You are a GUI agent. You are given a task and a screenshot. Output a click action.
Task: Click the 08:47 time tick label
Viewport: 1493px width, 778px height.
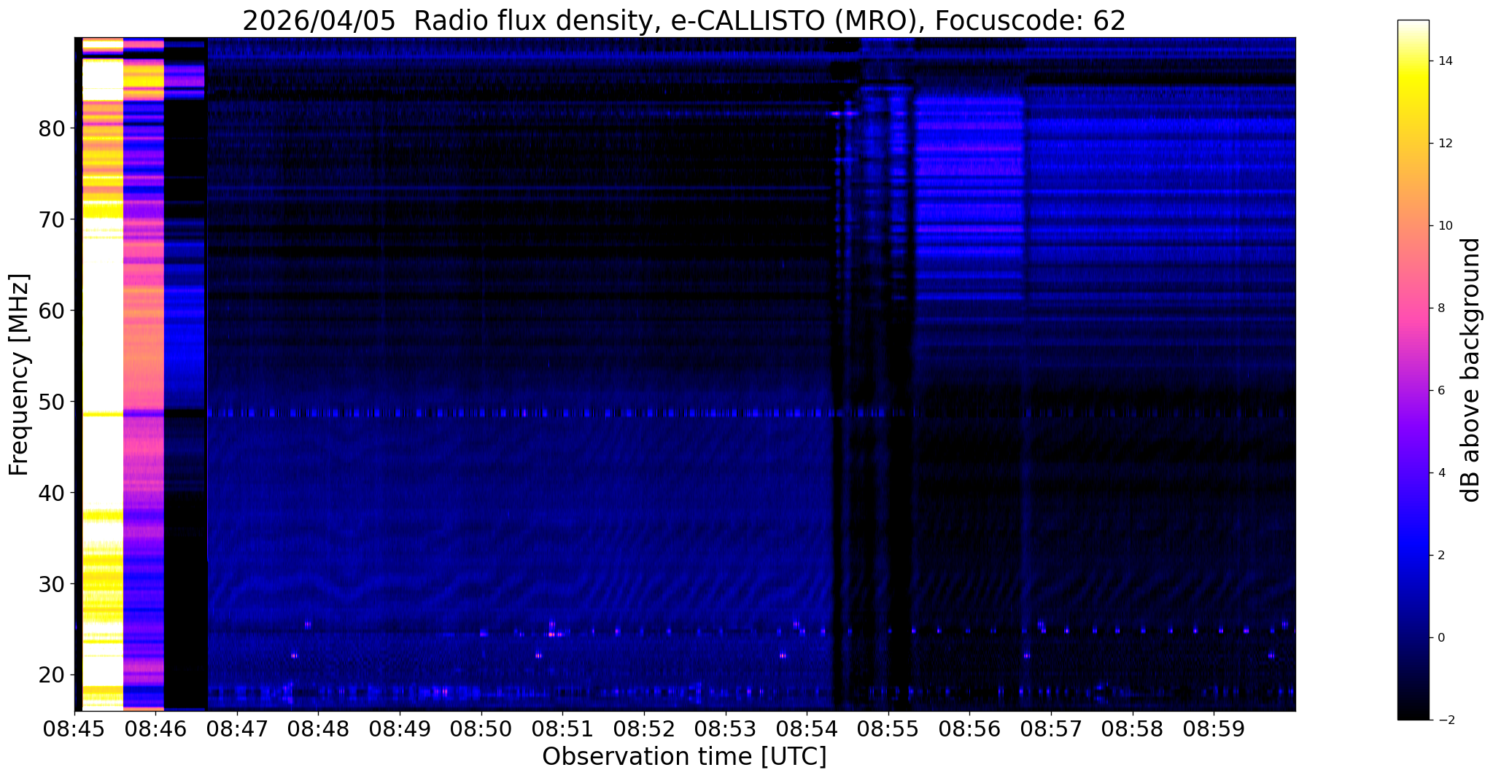(x=236, y=729)
